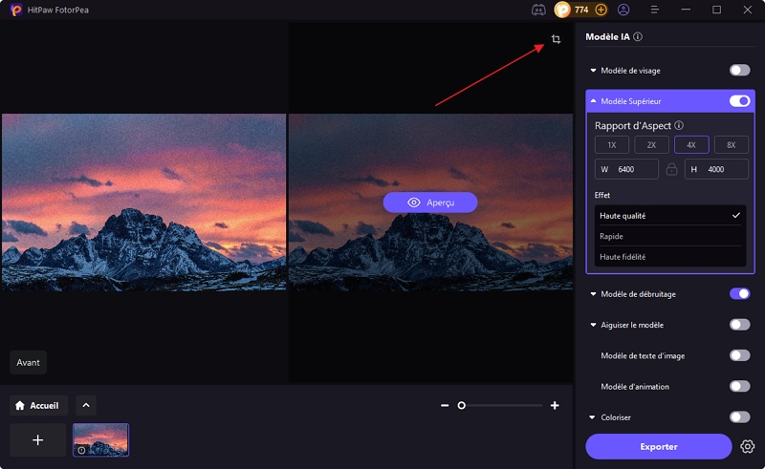Turn on the Coloriser toggle
This screenshot has width=765, height=469.
pyautogui.click(x=739, y=417)
